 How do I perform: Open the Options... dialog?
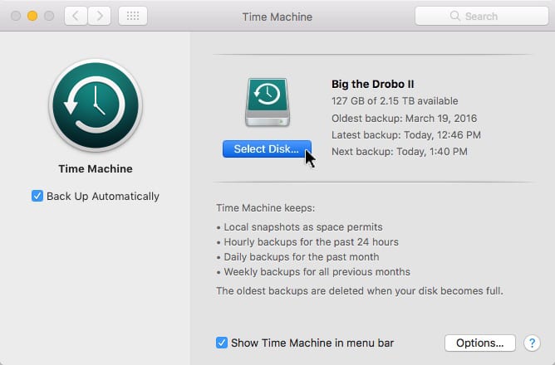point(480,343)
